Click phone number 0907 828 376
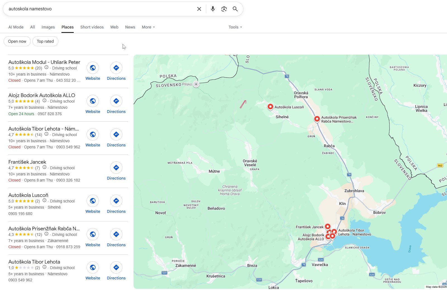Screen dimensions: 447x290 pos(50,114)
